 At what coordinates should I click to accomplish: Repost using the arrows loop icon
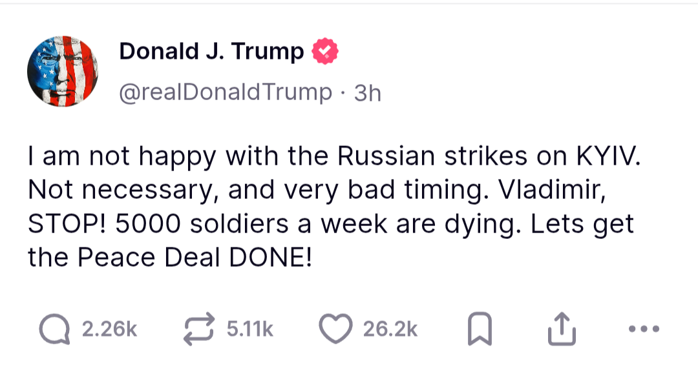(199, 329)
